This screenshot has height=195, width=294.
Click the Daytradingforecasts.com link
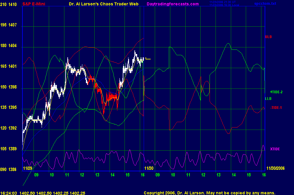172,4
